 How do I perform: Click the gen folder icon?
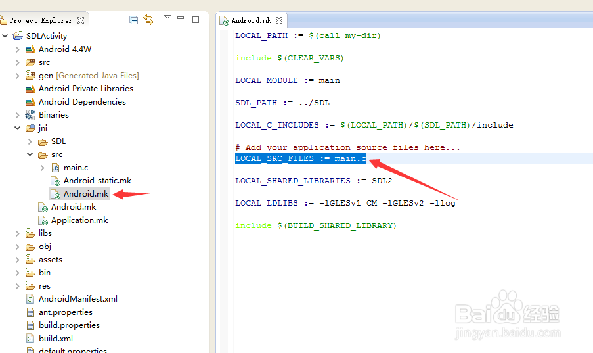coord(30,75)
